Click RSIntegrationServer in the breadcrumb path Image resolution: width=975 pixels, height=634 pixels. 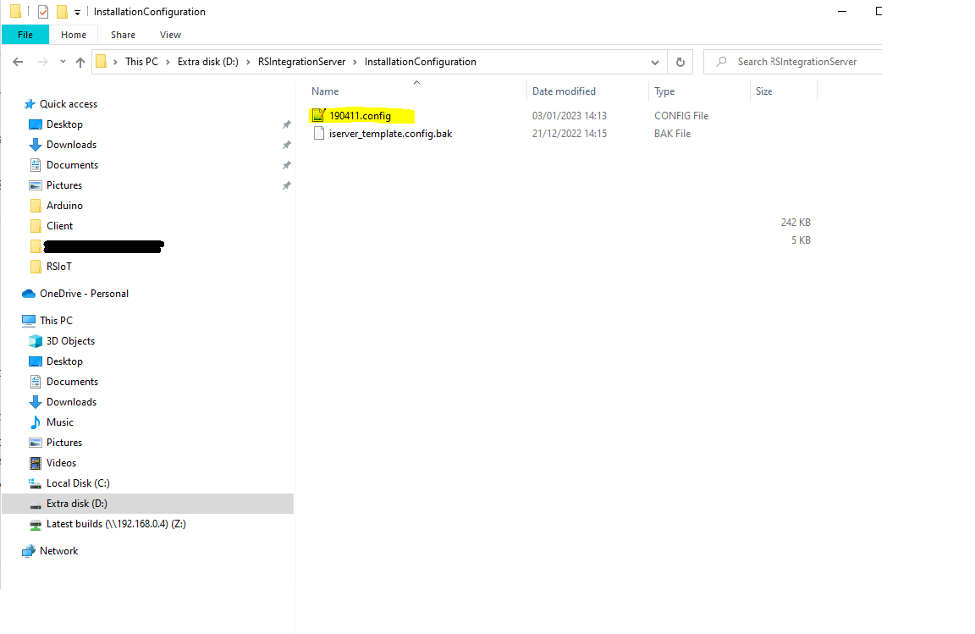click(301, 62)
